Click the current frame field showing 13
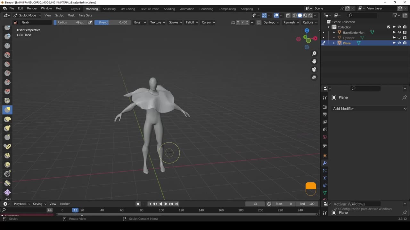This screenshot has width=410, height=230. [x=255, y=204]
